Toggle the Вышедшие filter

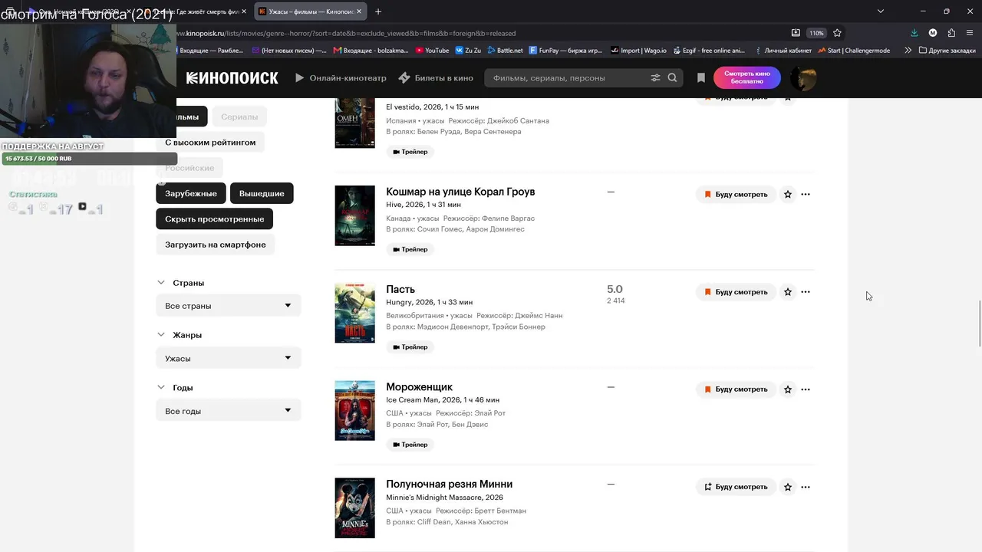262,193
